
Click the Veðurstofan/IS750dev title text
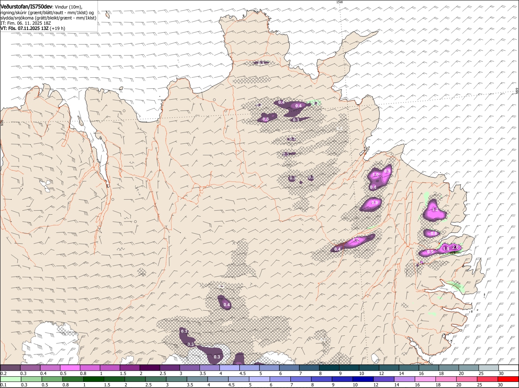coord(26,7)
